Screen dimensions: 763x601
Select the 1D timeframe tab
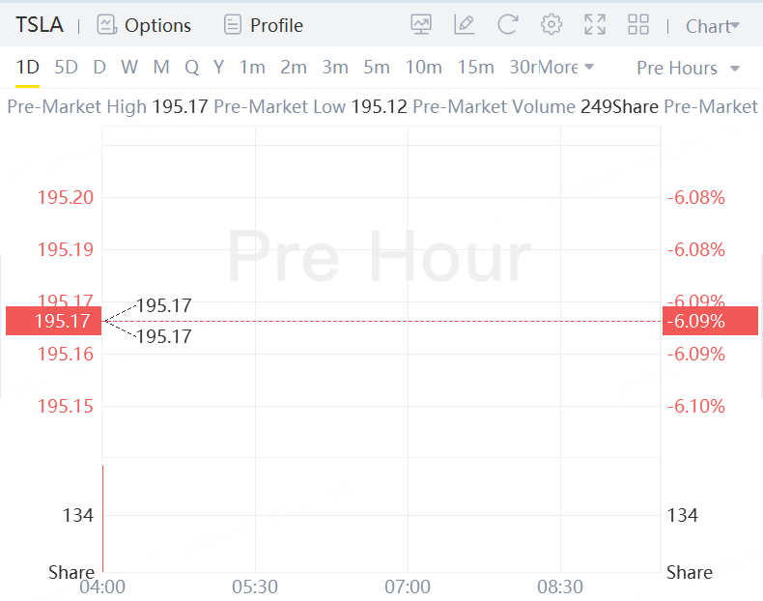click(x=27, y=68)
